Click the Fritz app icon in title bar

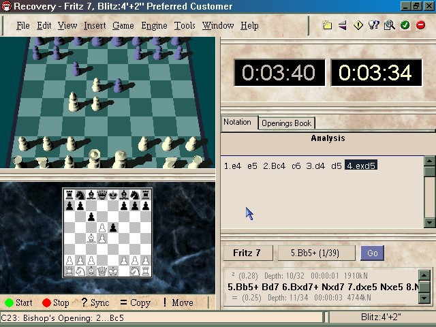tap(6, 6)
